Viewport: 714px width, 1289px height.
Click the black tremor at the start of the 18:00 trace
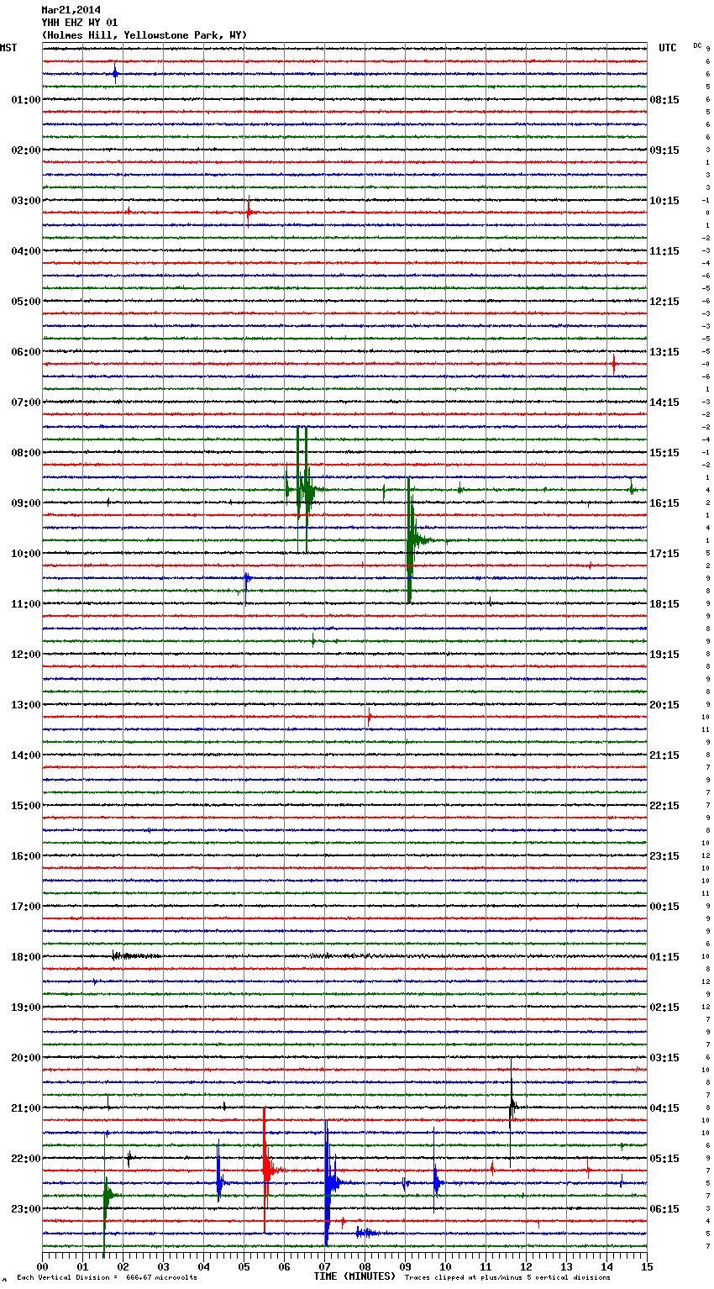point(136,955)
